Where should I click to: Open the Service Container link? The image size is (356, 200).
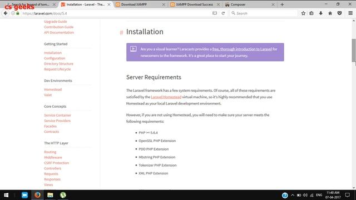[x=57, y=115]
